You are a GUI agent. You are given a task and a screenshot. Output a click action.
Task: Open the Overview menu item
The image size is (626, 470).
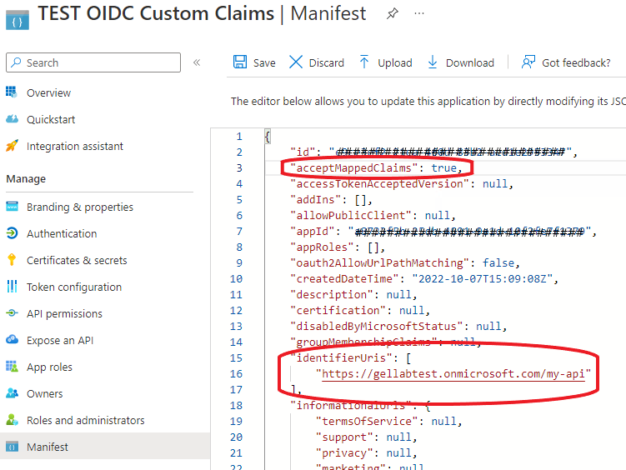[48, 92]
